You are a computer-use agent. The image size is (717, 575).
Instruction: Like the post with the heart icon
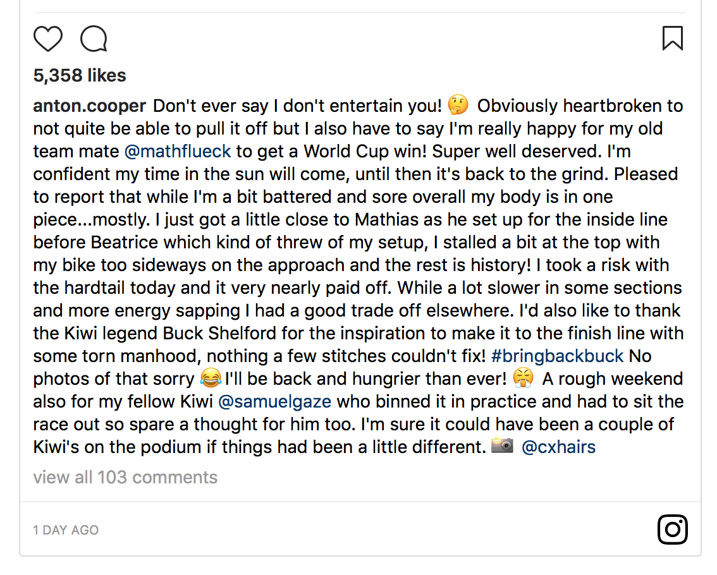tap(48, 39)
